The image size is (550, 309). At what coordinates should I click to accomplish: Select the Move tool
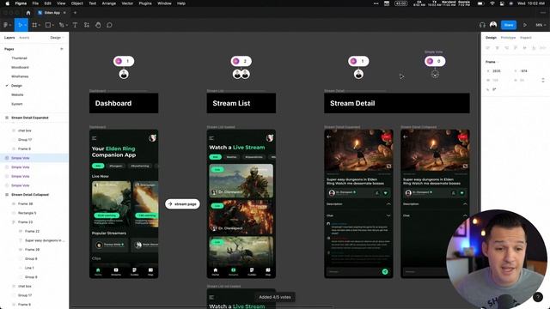pos(20,25)
